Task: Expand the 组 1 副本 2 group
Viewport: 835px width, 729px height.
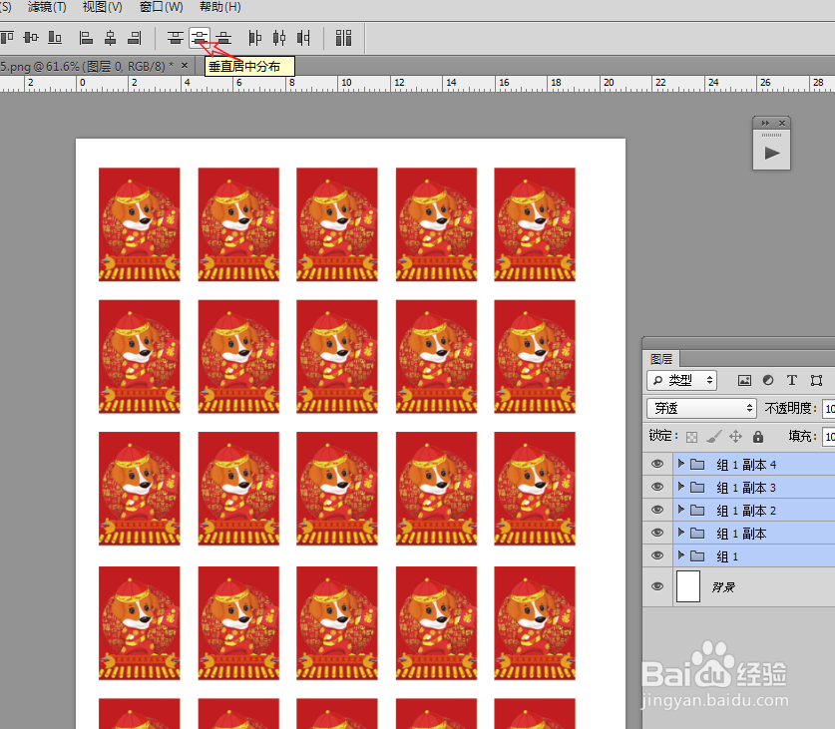Action: coord(680,510)
